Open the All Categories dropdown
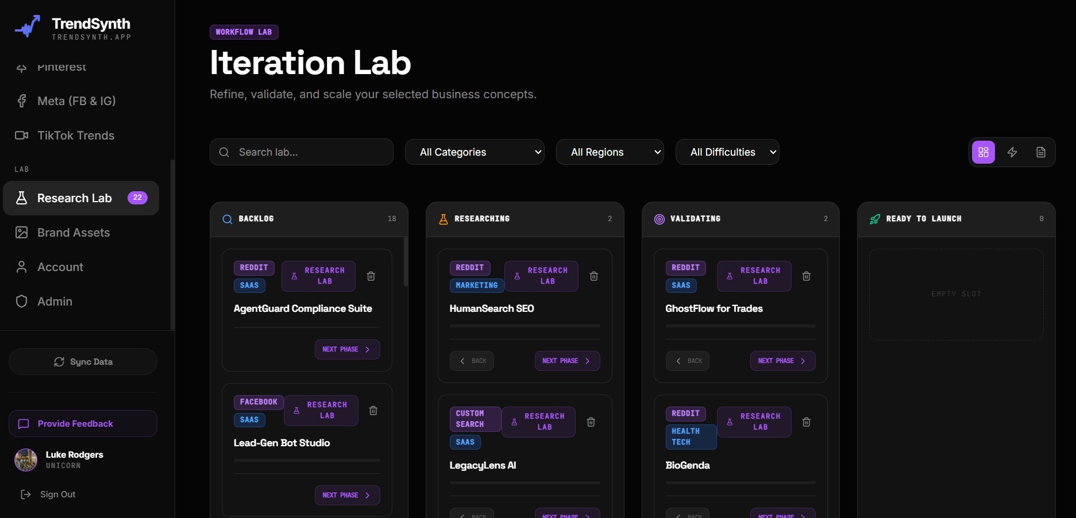The height and width of the screenshot is (518, 1076). point(475,152)
